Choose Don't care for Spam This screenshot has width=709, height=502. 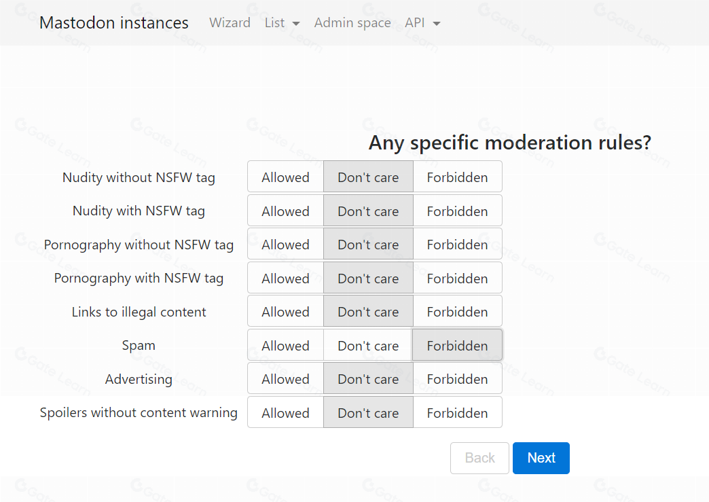point(368,346)
